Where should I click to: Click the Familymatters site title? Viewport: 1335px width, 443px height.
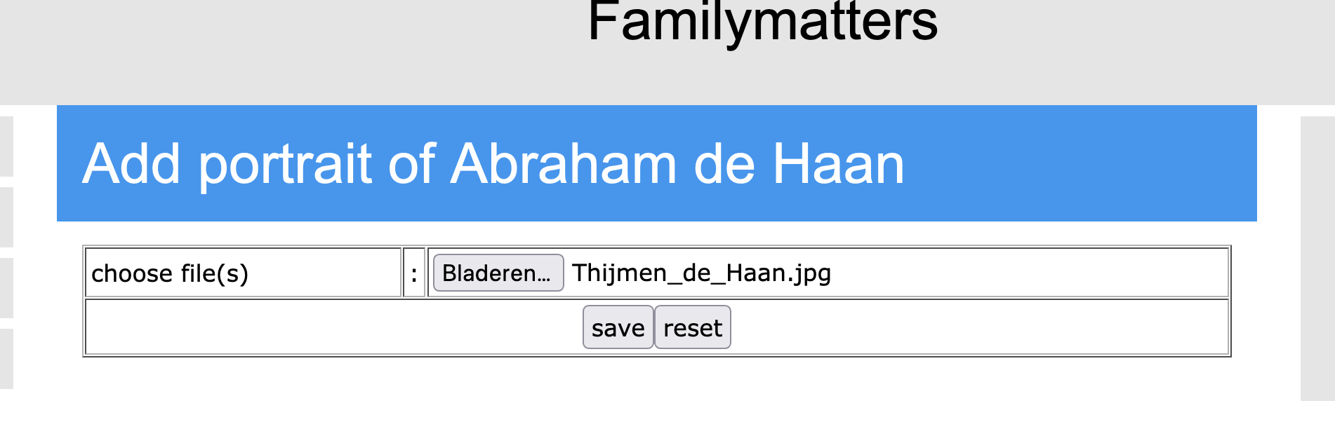[x=762, y=22]
